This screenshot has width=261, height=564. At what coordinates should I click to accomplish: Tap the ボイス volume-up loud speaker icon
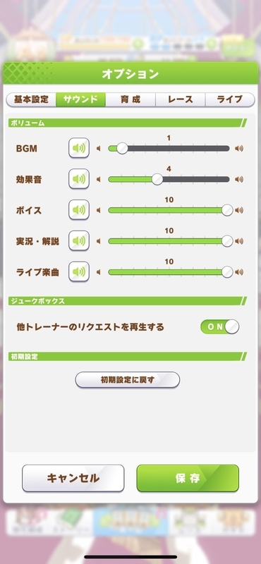tap(239, 210)
